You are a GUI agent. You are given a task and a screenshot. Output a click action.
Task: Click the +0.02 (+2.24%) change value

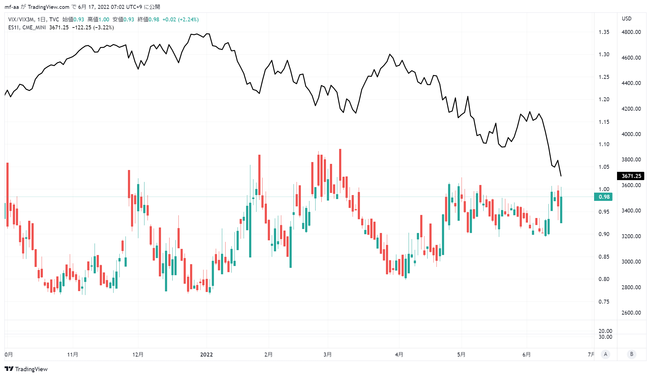pyautogui.click(x=181, y=20)
